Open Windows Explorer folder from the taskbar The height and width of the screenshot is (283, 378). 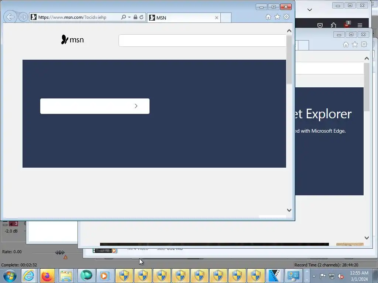[x=66, y=276]
